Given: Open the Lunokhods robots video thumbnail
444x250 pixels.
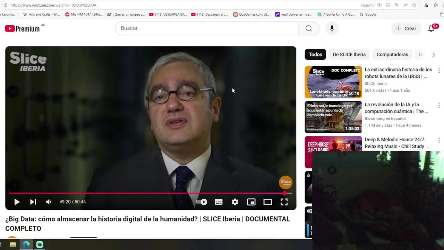Looking at the screenshot, I should coord(333,82).
